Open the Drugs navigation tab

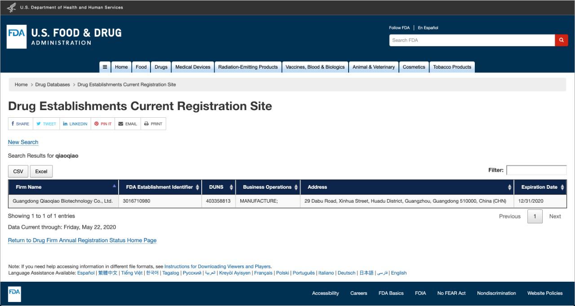[x=161, y=67]
